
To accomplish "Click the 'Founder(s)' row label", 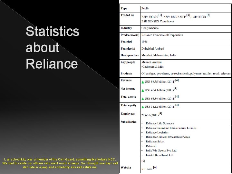I will point(128,49).
